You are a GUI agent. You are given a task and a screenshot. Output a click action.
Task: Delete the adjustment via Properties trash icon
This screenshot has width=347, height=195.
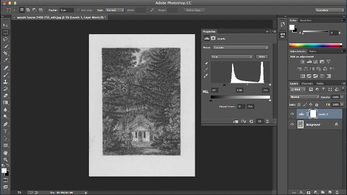click(267, 121)
